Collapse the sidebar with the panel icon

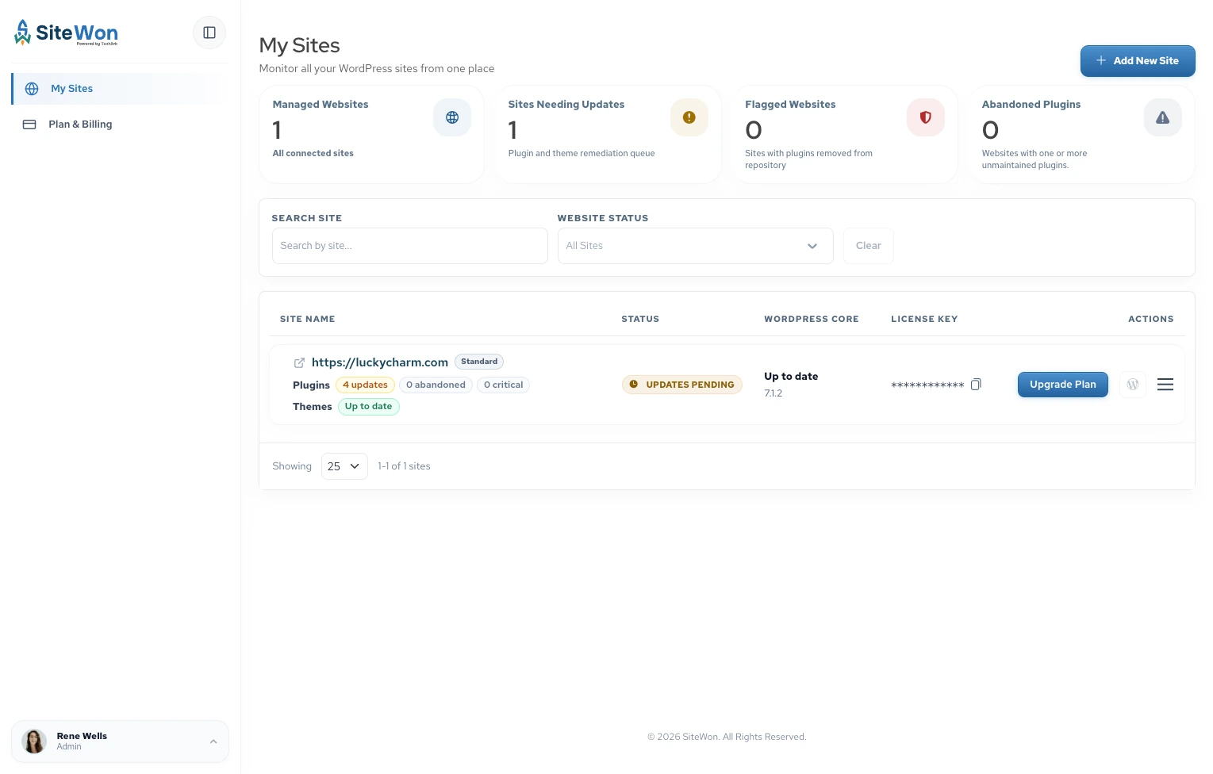pyautogui.click(x=209, y=33)
